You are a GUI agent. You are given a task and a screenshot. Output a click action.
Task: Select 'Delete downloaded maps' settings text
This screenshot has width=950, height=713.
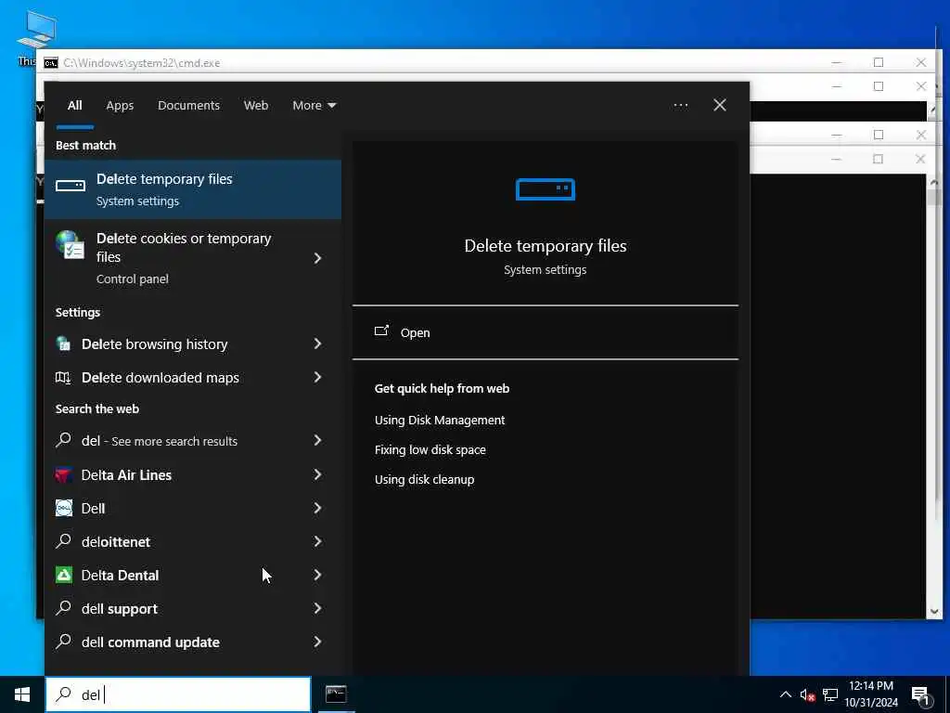(x=160, y=378)
